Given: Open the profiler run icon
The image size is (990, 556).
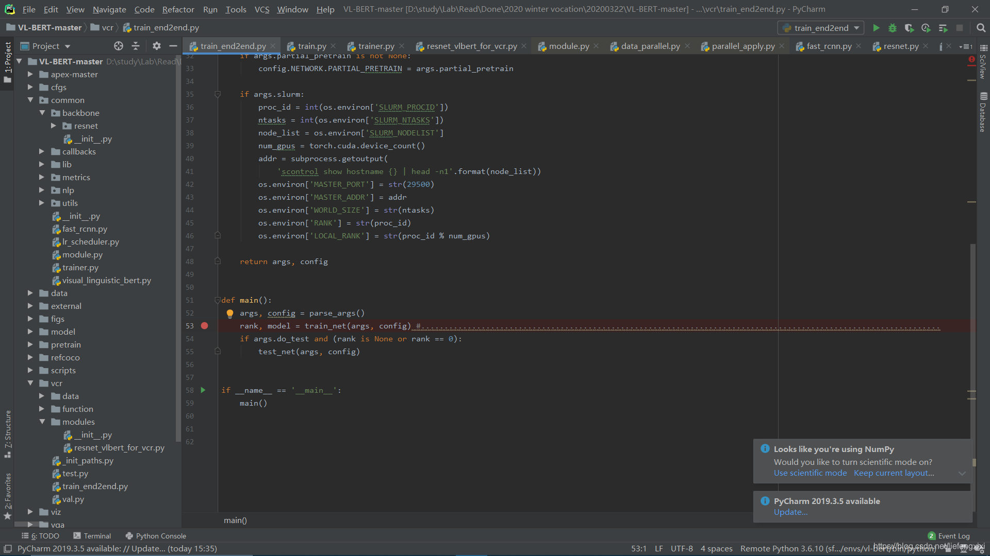Looking at the screenshot, I should pos(926,28).
